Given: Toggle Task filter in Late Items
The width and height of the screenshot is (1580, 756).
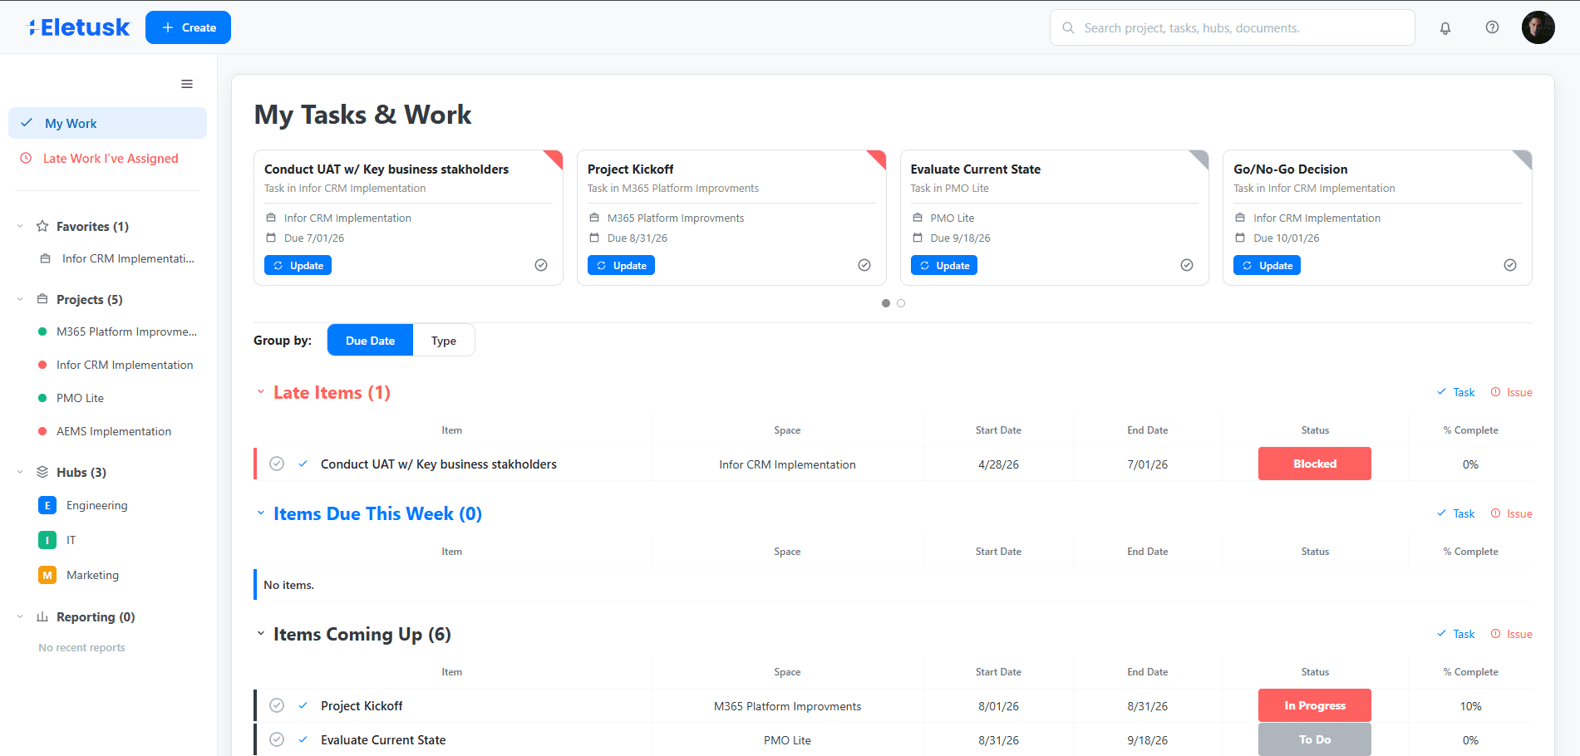Looking at the screenshot, I should [x=1456, y=392].
